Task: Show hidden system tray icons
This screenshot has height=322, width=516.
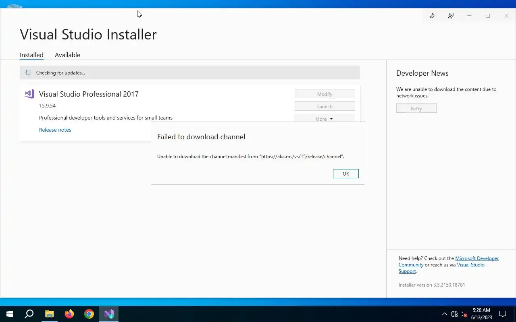Action: 445,314
